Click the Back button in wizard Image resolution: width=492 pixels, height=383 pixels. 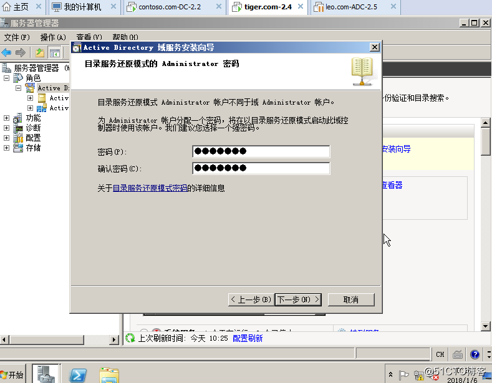click(x=251, y=300)
